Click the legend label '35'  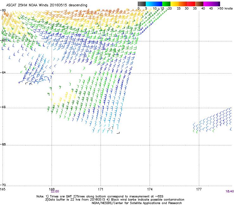pyautogui.click(x=195, y=8)
